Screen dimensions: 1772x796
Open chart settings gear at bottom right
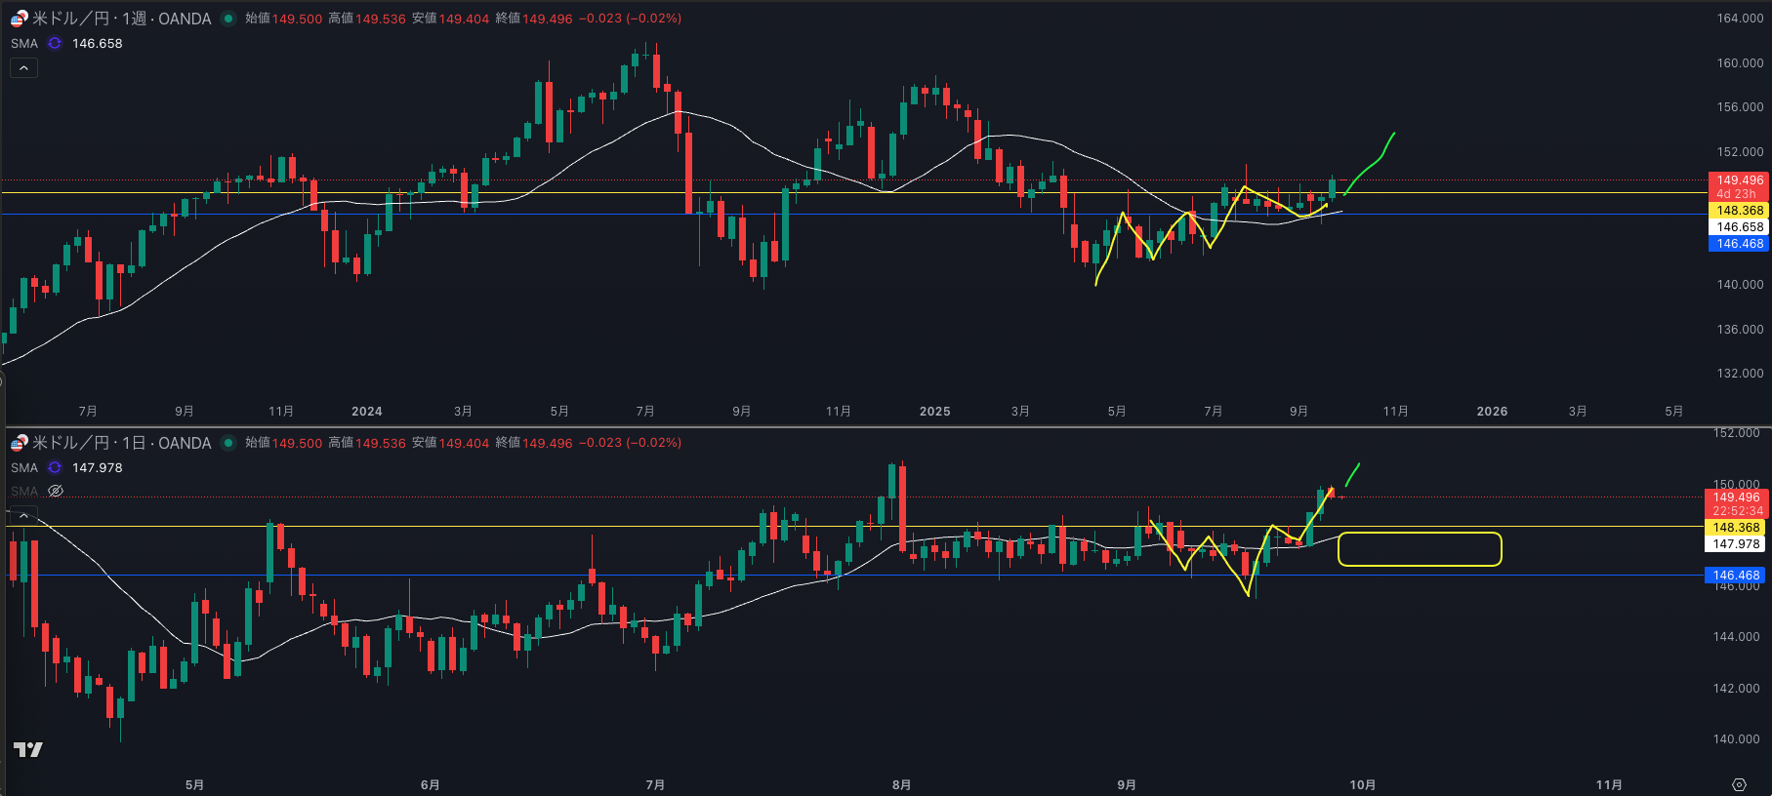1739,784
